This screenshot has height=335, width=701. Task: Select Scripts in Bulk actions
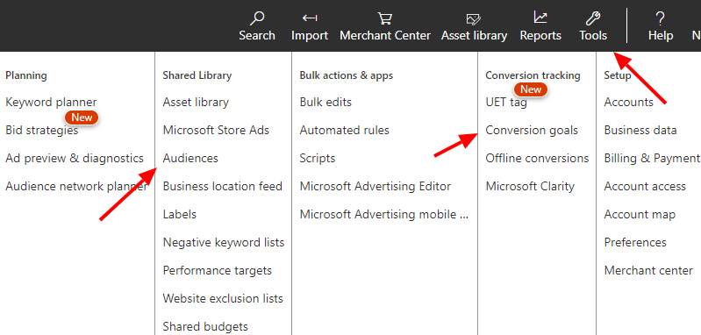click(318, 159)
